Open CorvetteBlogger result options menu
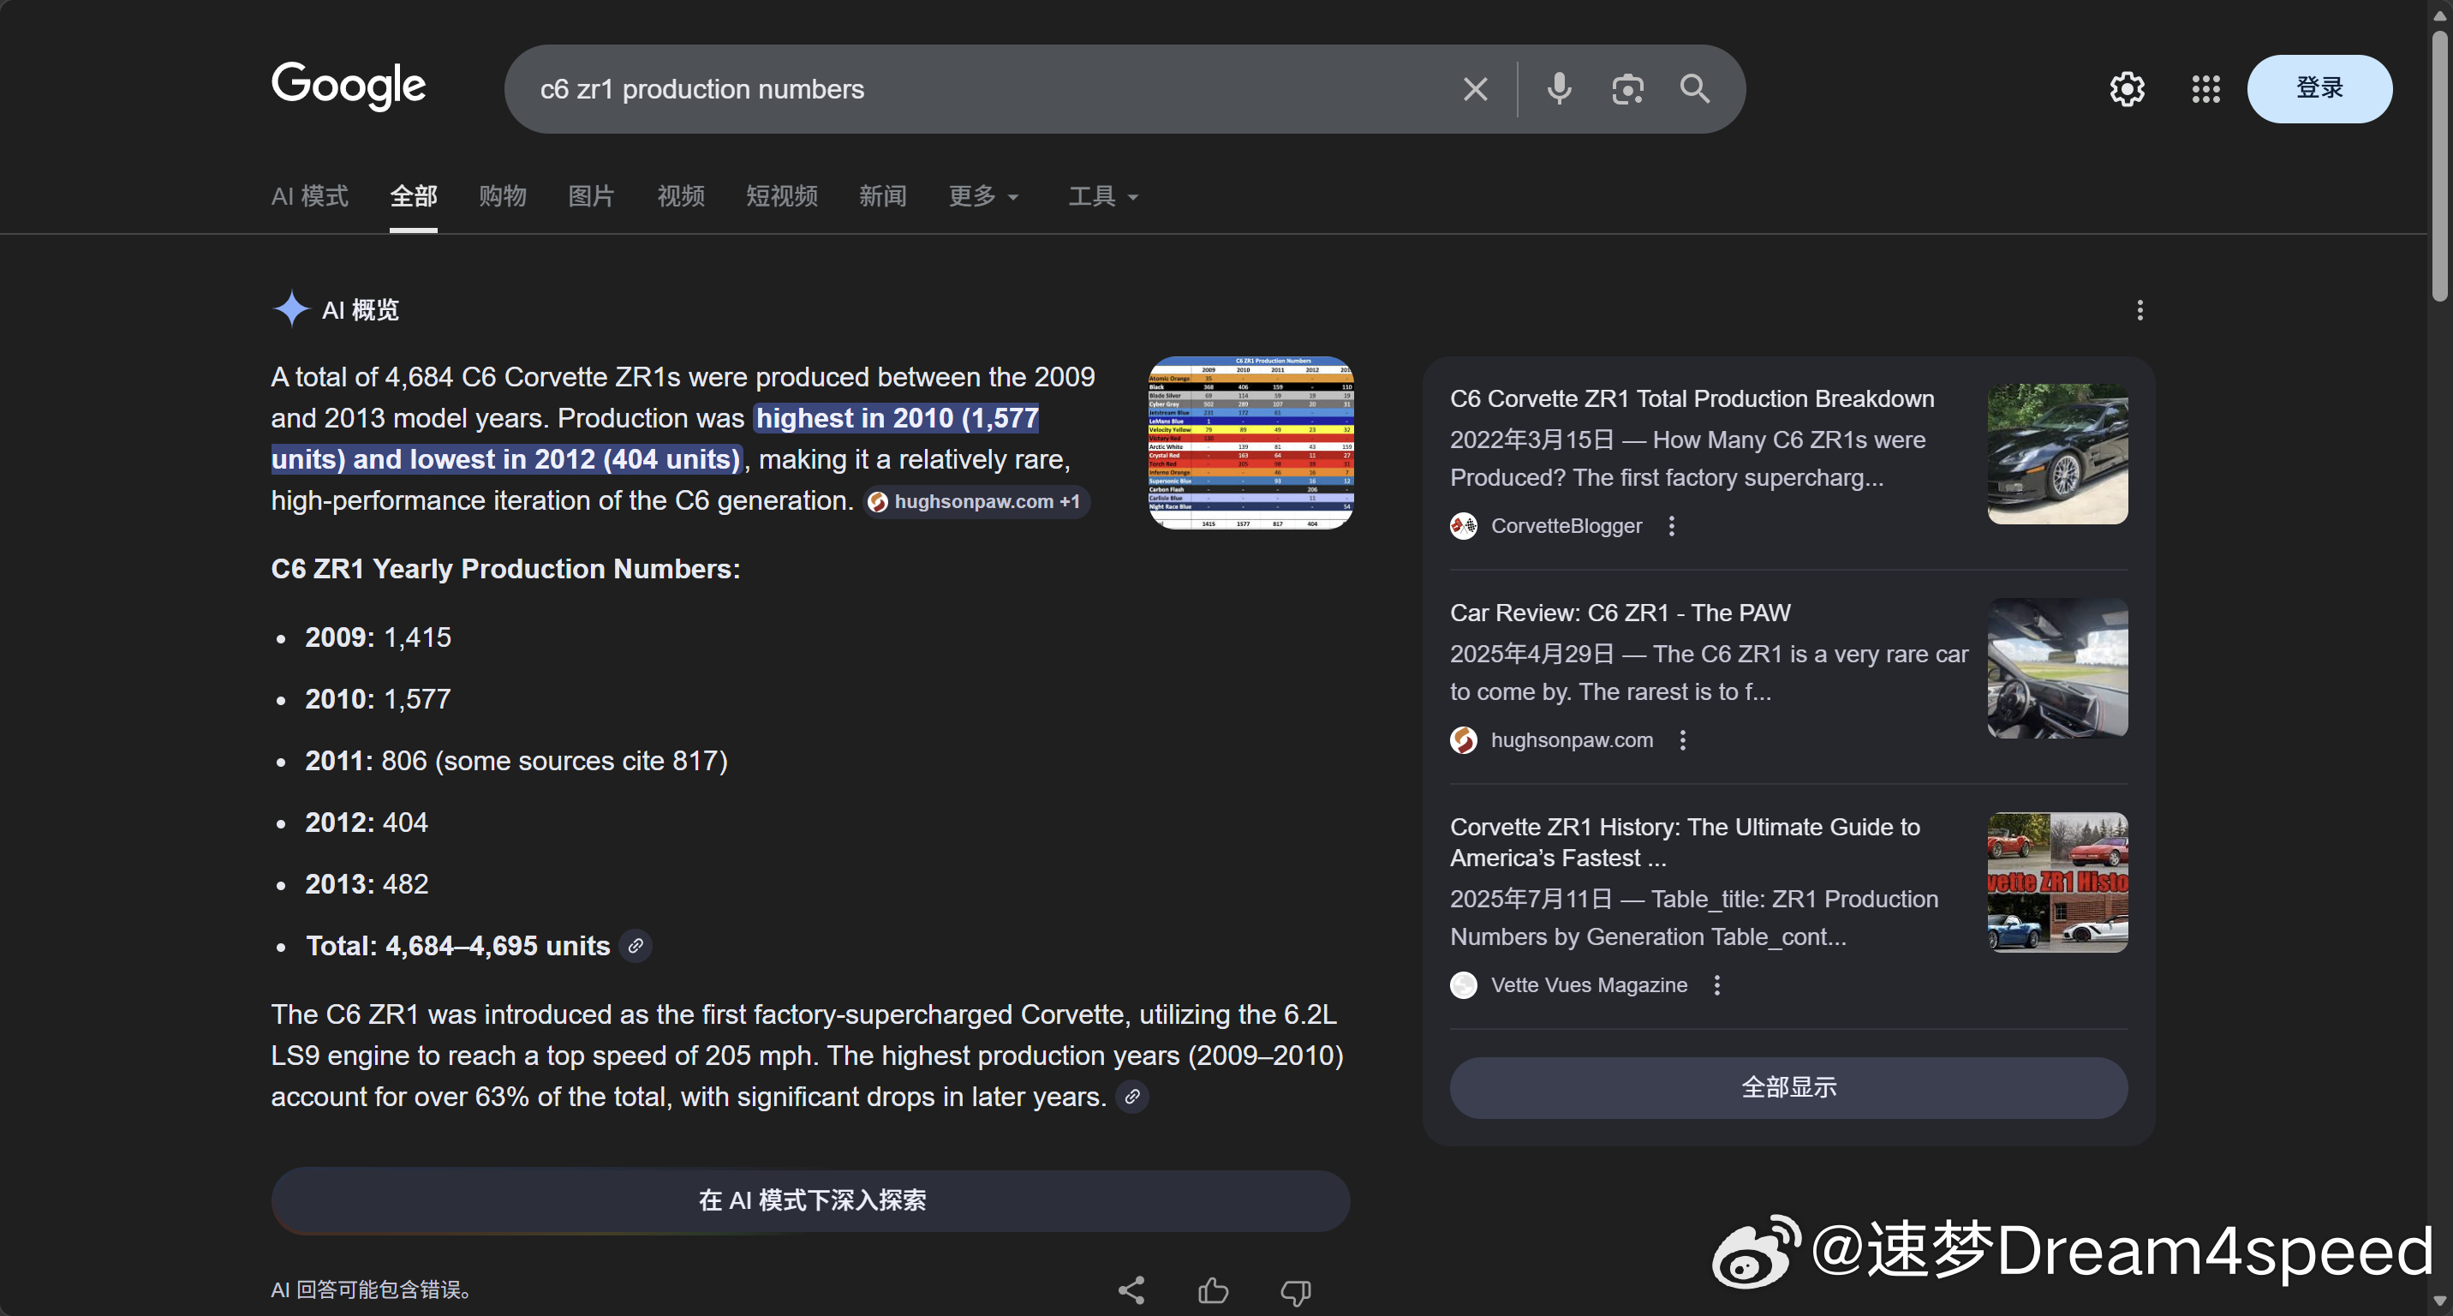The width and height of the screenshot is (2453, 1316). point(1671,526)
